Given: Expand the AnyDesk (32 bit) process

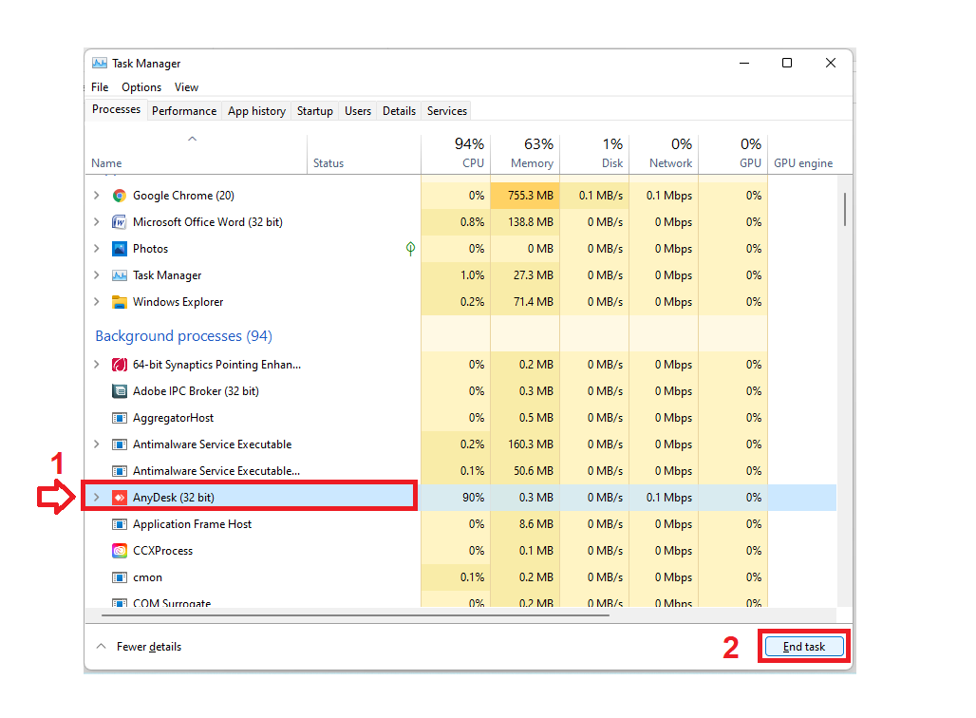Looking at the screenshot, I should 97,498.
